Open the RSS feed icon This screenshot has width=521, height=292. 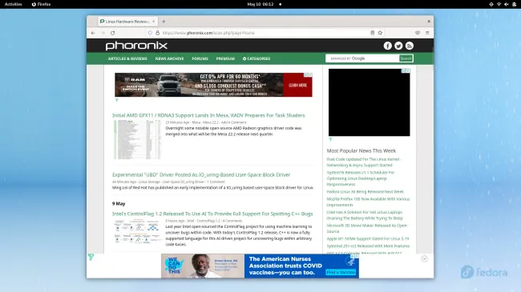(410, 46)
